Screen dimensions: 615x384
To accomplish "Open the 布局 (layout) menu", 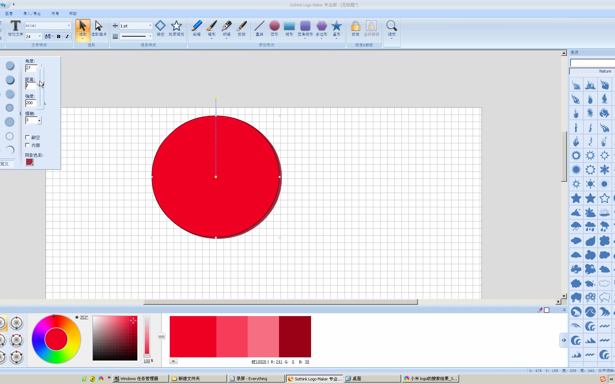I will 55,14.
